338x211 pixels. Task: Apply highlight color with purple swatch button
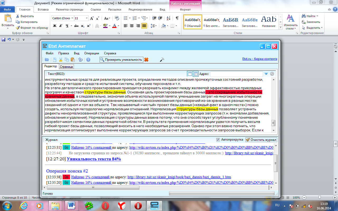pos(105,26)
